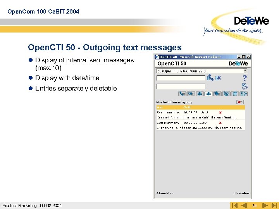The image size is (279, 209).
Task: Open the tab with the pen icon
Action: coord(217,94)
